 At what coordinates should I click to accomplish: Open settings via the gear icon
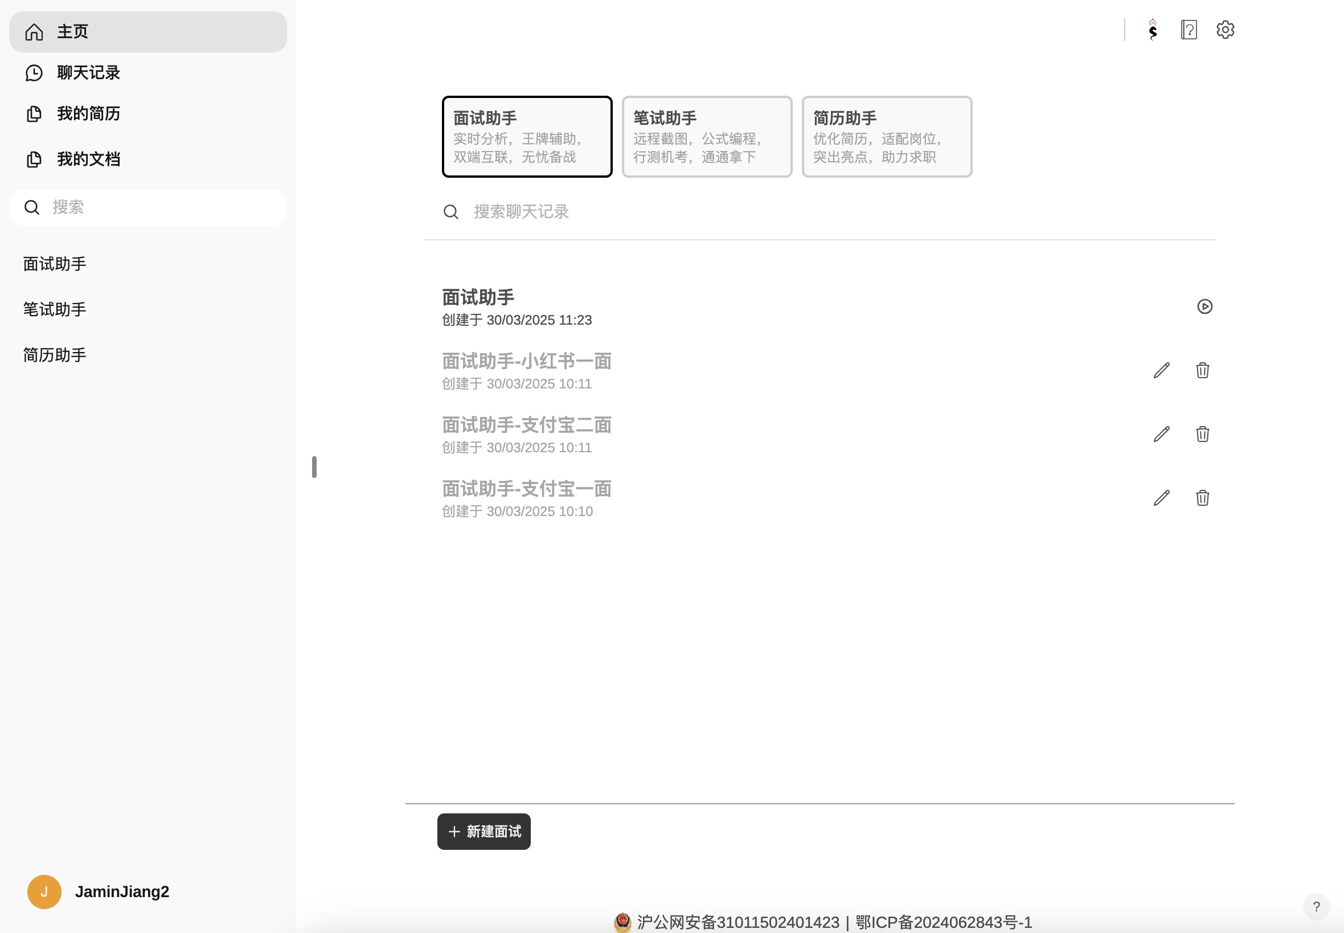click(x=1225, y=29)
